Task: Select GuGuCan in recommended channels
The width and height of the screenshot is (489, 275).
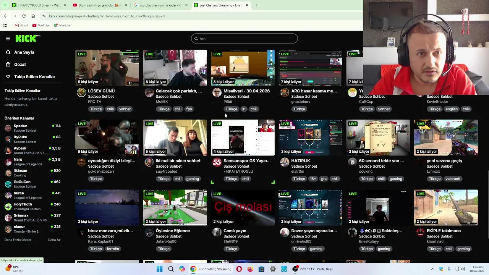Action: coord(32,184)
